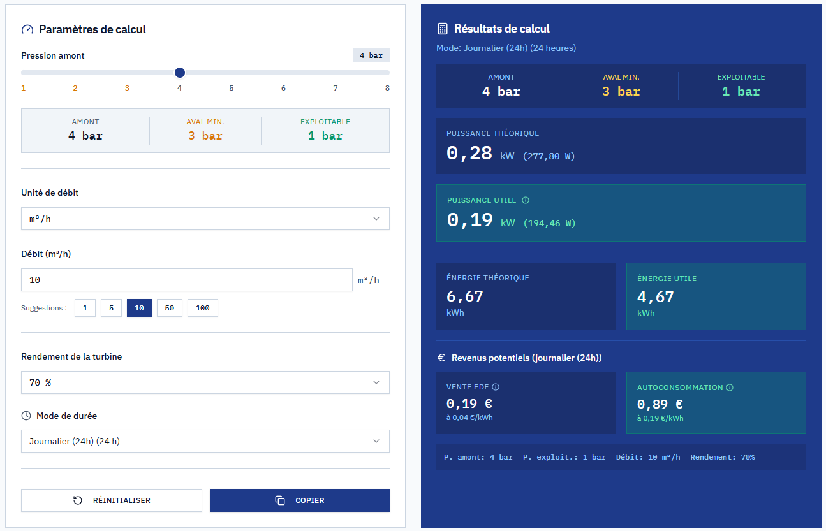Click info icon next to Autoconsommation
Image resolution: width=826 pixels, height=531 pixels.
tap(730, 388)
